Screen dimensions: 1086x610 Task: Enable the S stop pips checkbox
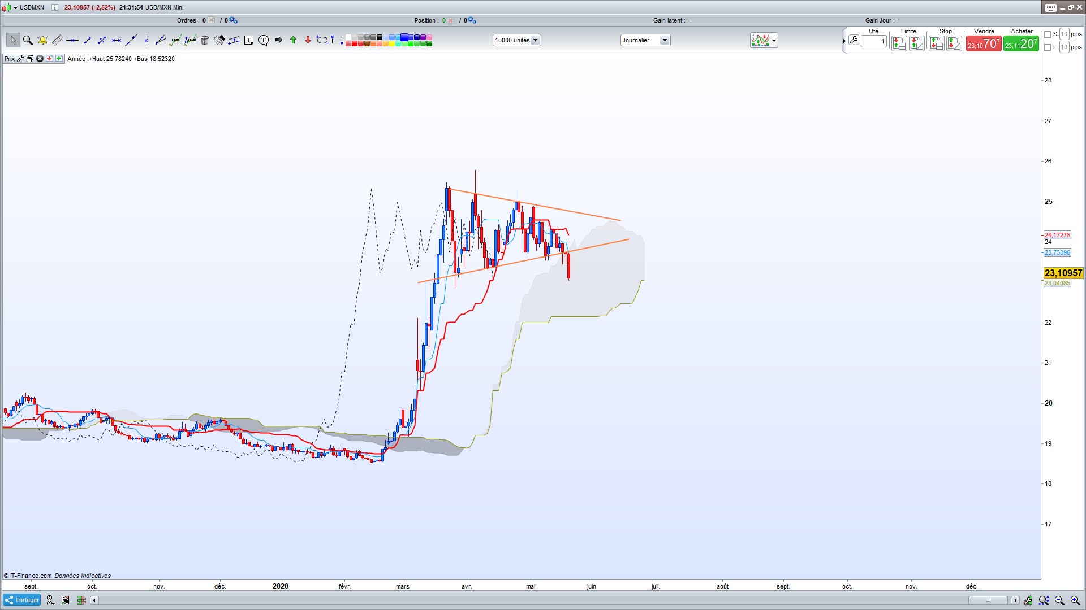coord(1048,34)
